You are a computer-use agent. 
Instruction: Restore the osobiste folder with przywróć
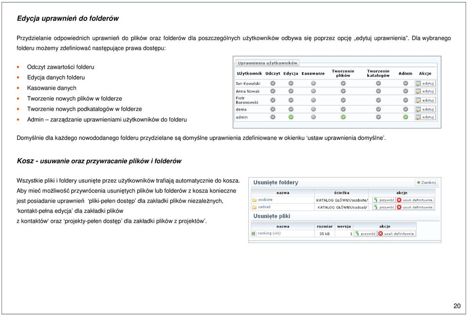[384, 200]
